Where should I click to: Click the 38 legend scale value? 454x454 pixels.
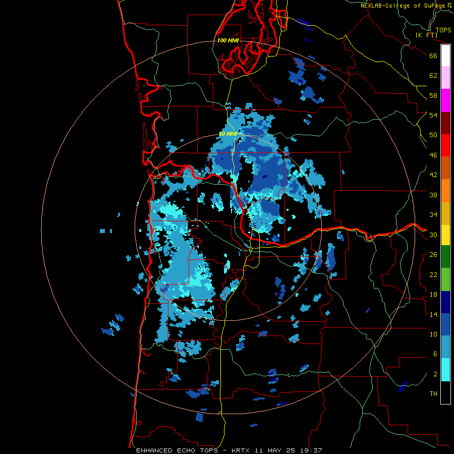[x=433, y=195]
